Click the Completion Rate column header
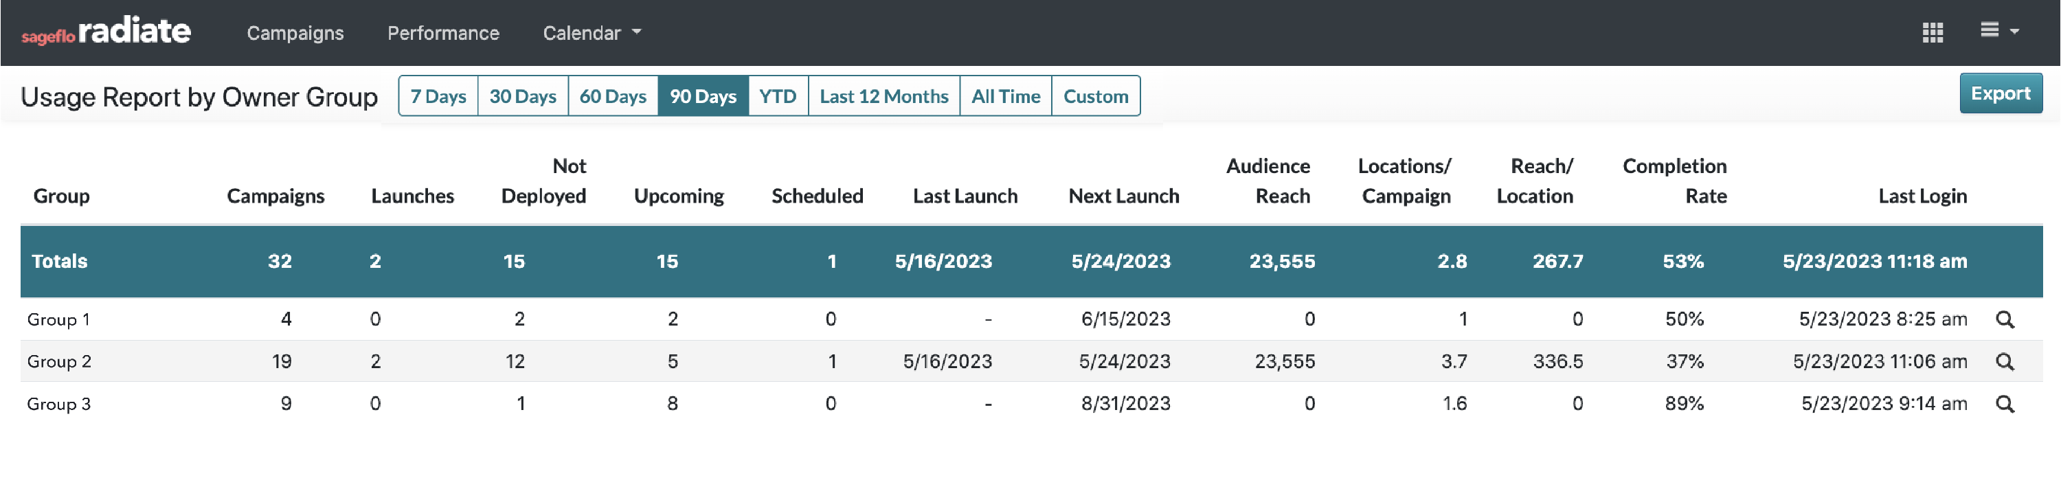 point(1674,181)
